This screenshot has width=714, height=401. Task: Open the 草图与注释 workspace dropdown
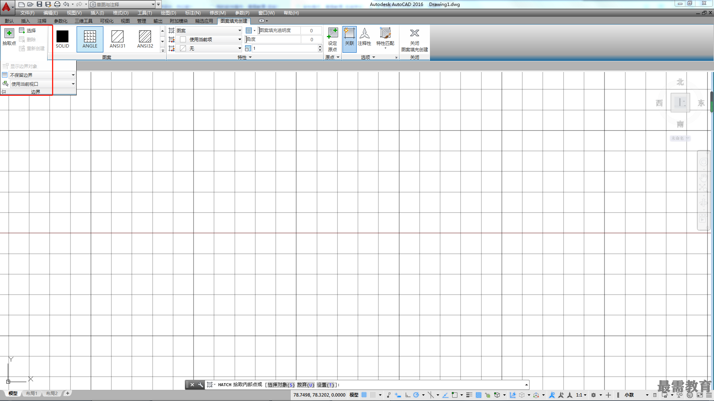122,4
